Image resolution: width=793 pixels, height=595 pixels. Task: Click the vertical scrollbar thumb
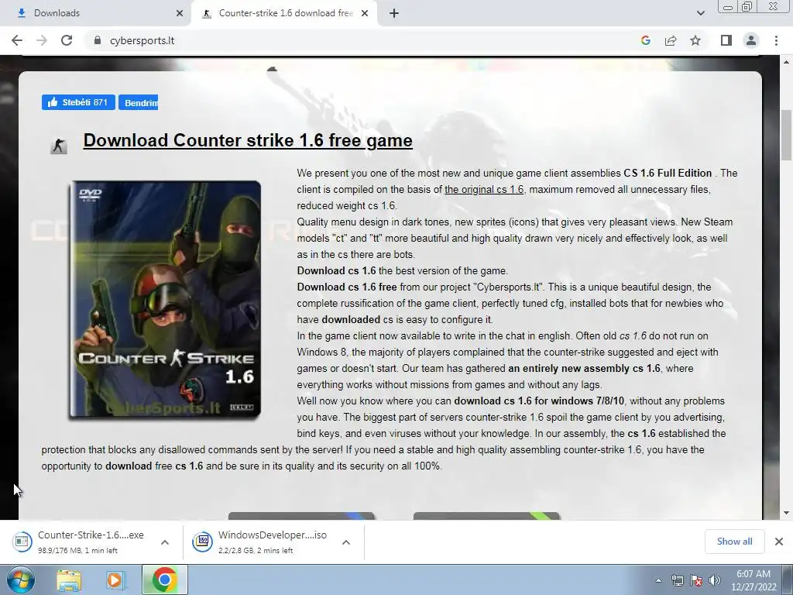[x=787, y=135]
